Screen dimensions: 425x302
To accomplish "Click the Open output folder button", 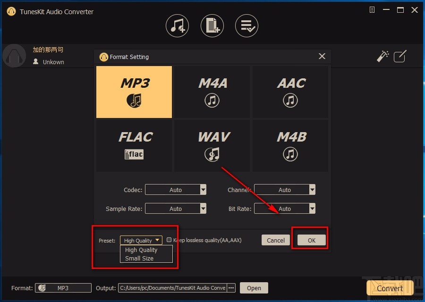I will point(254,288).
